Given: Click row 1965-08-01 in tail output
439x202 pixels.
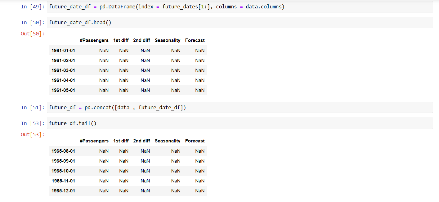Looking at the screenshot, I should tap(128, 151).
